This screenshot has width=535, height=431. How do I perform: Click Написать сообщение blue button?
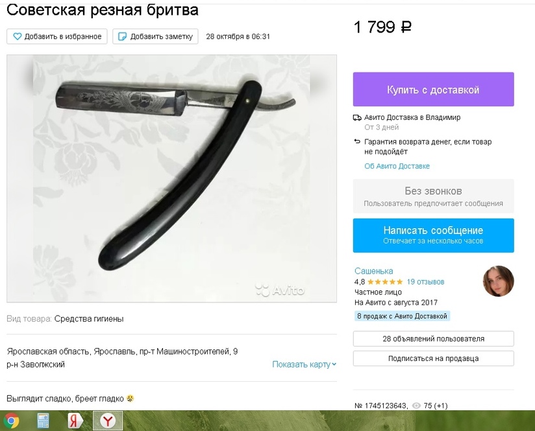point(433,235)
